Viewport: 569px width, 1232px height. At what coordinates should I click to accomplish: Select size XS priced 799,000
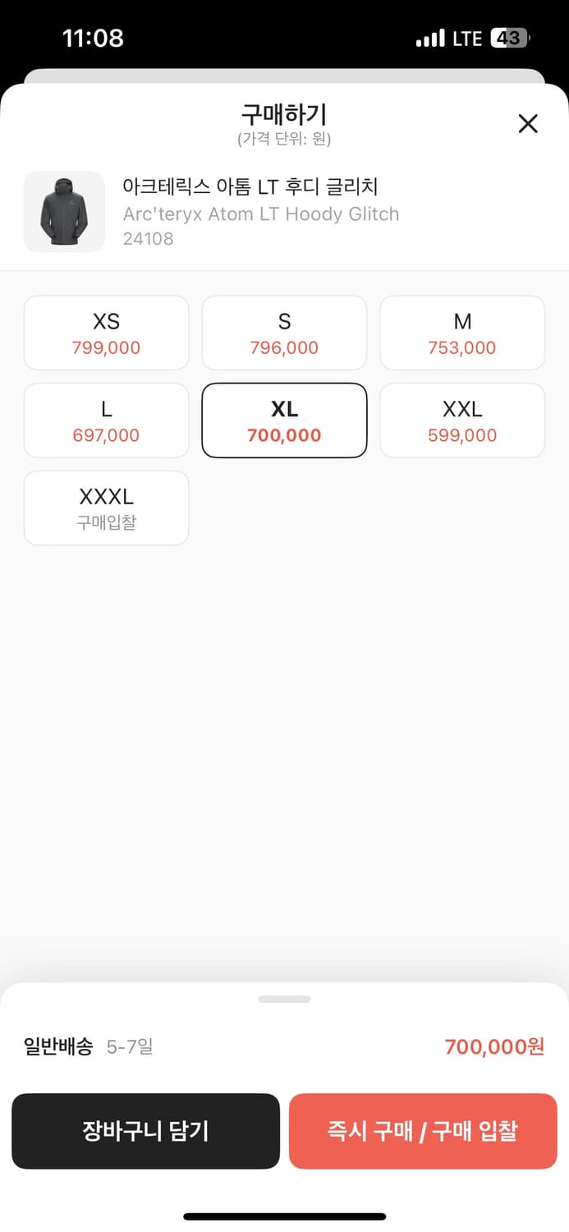[107, 333]
